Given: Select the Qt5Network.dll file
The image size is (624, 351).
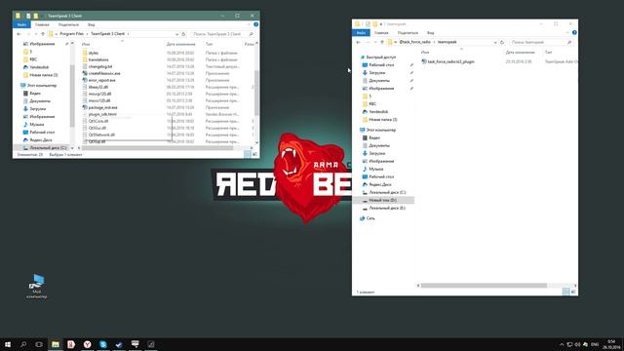Looking at the screenshot, I should pyautogui.click(x=101, y=135).
